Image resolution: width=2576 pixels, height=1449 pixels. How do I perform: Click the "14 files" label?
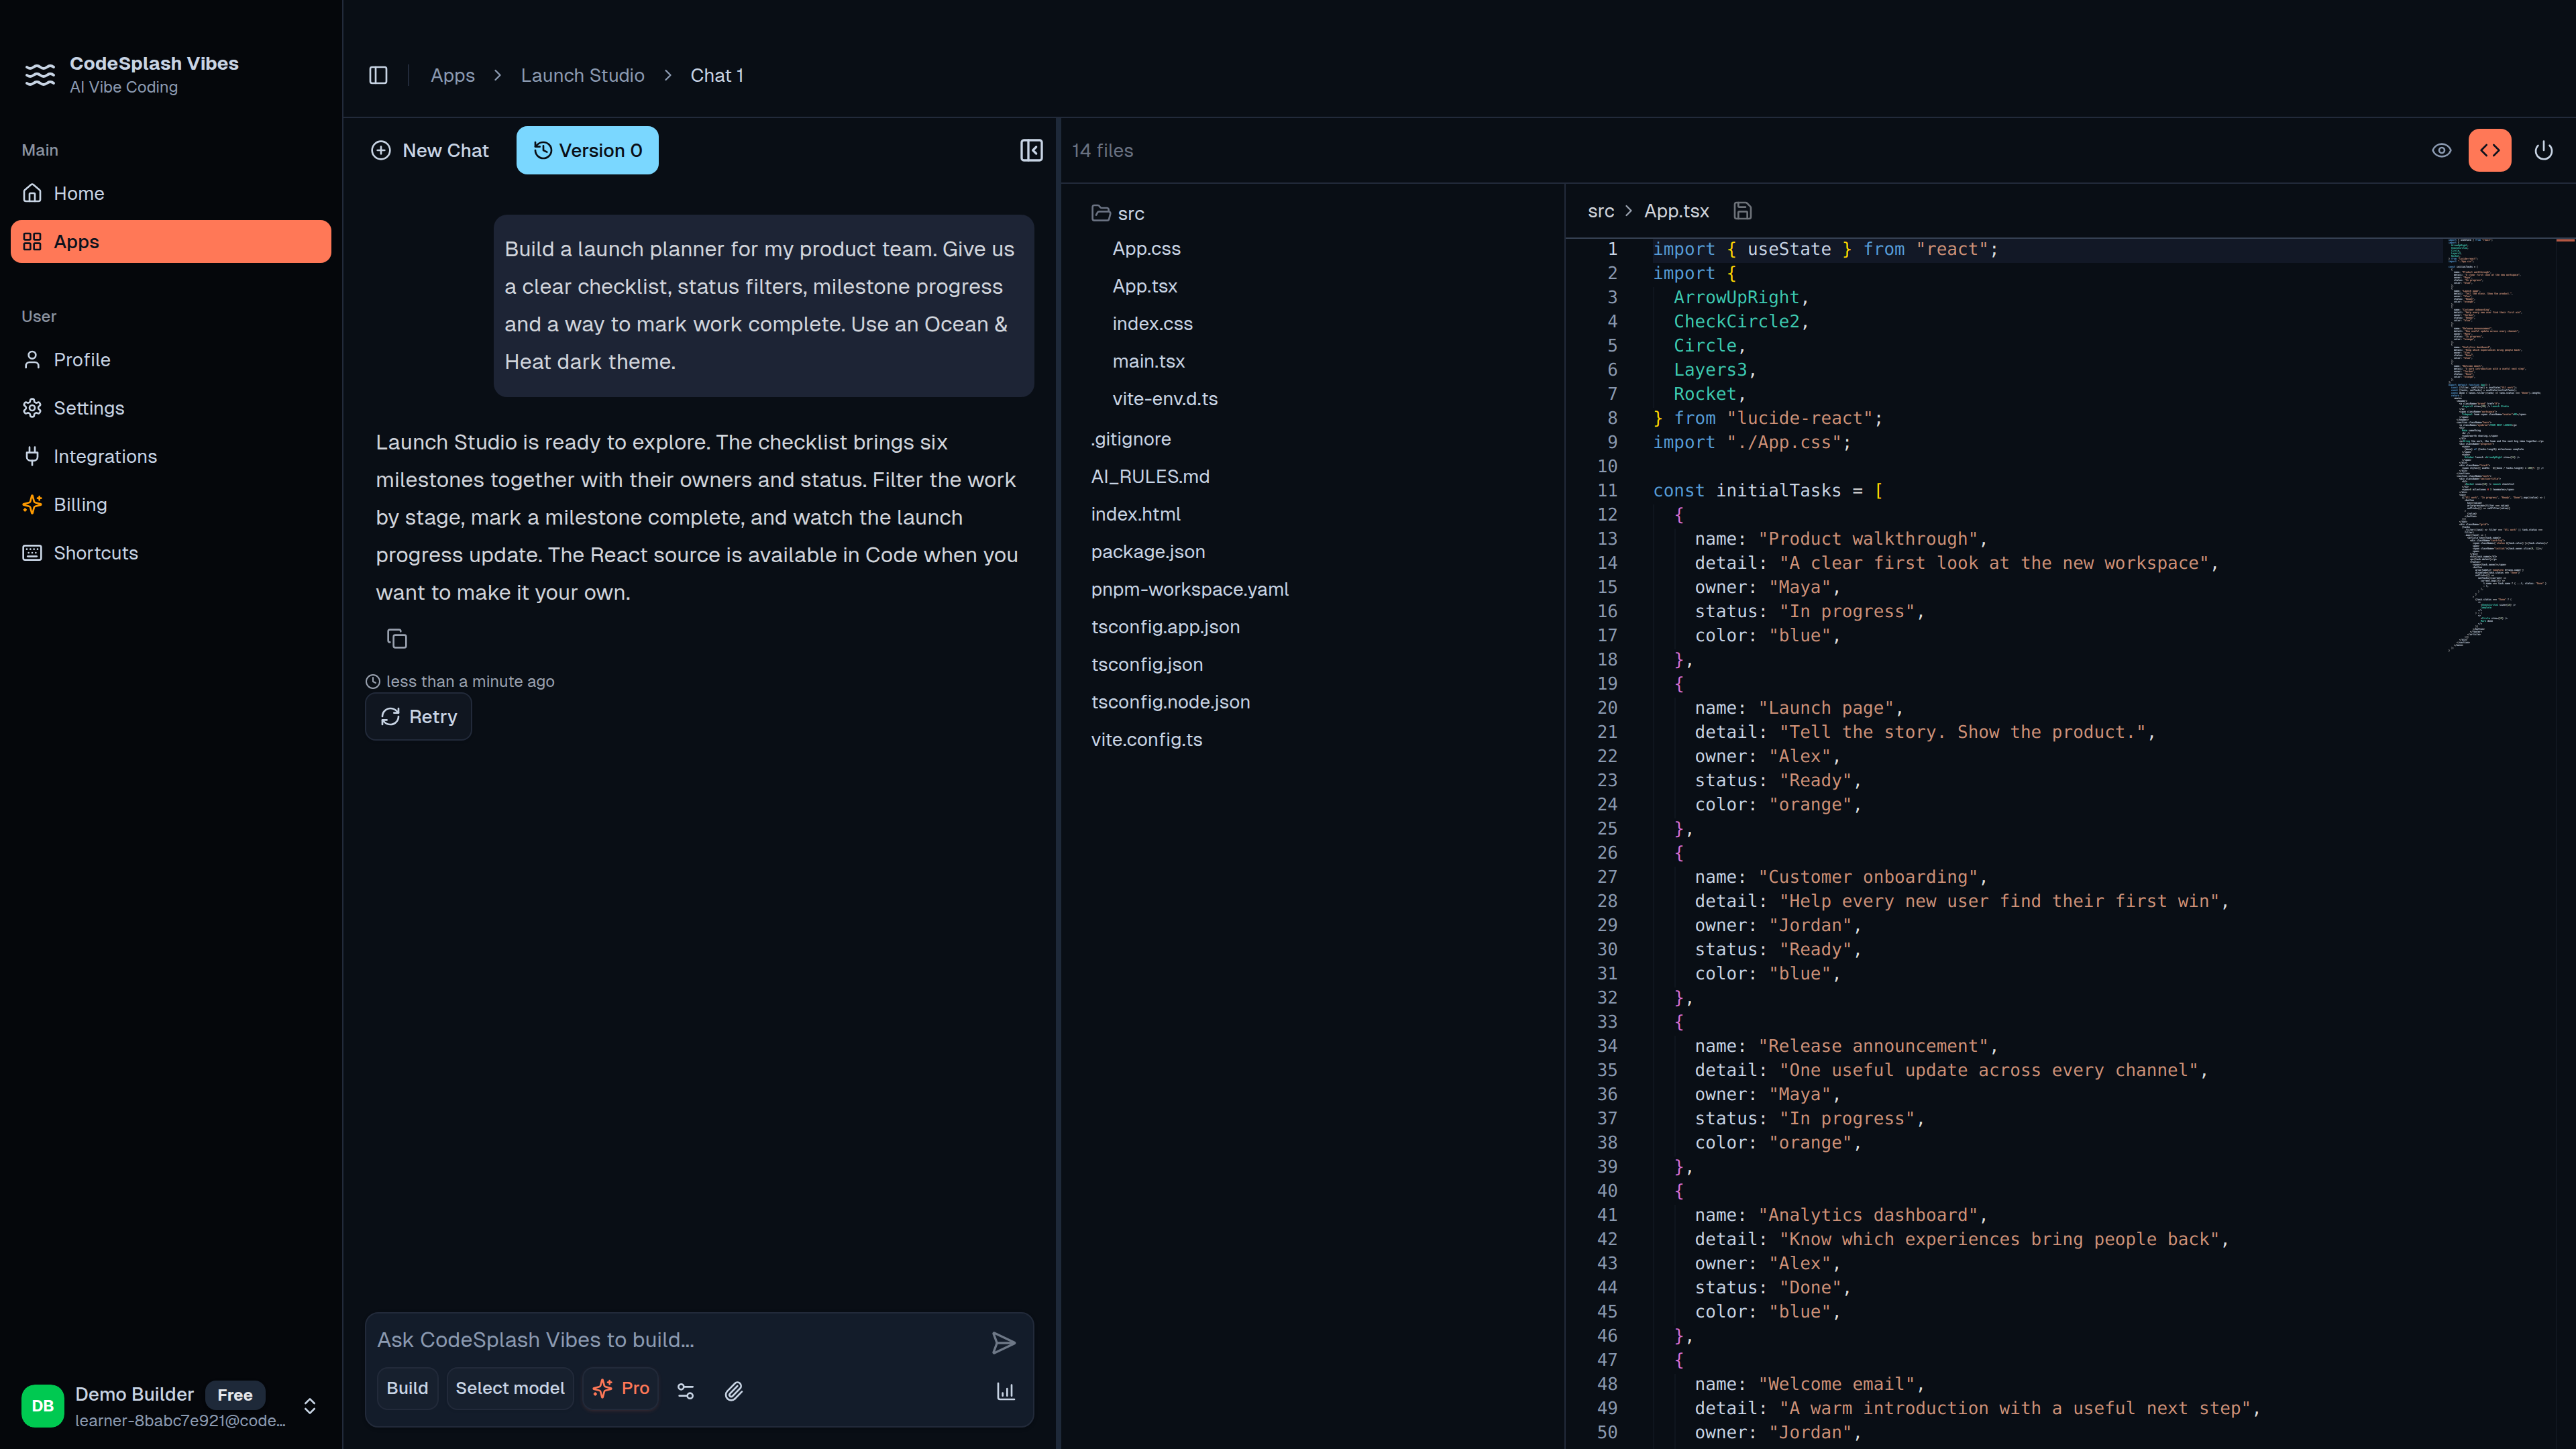[x=1102, y=150]
